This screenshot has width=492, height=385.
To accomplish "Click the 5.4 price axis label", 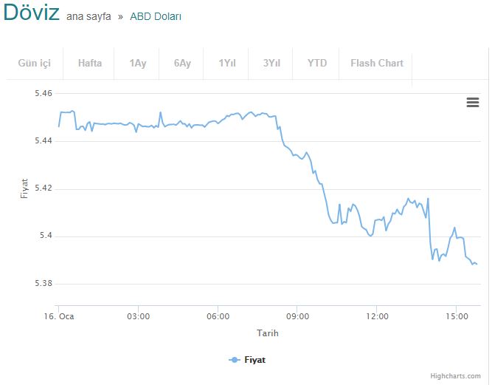I will point(46,236).
